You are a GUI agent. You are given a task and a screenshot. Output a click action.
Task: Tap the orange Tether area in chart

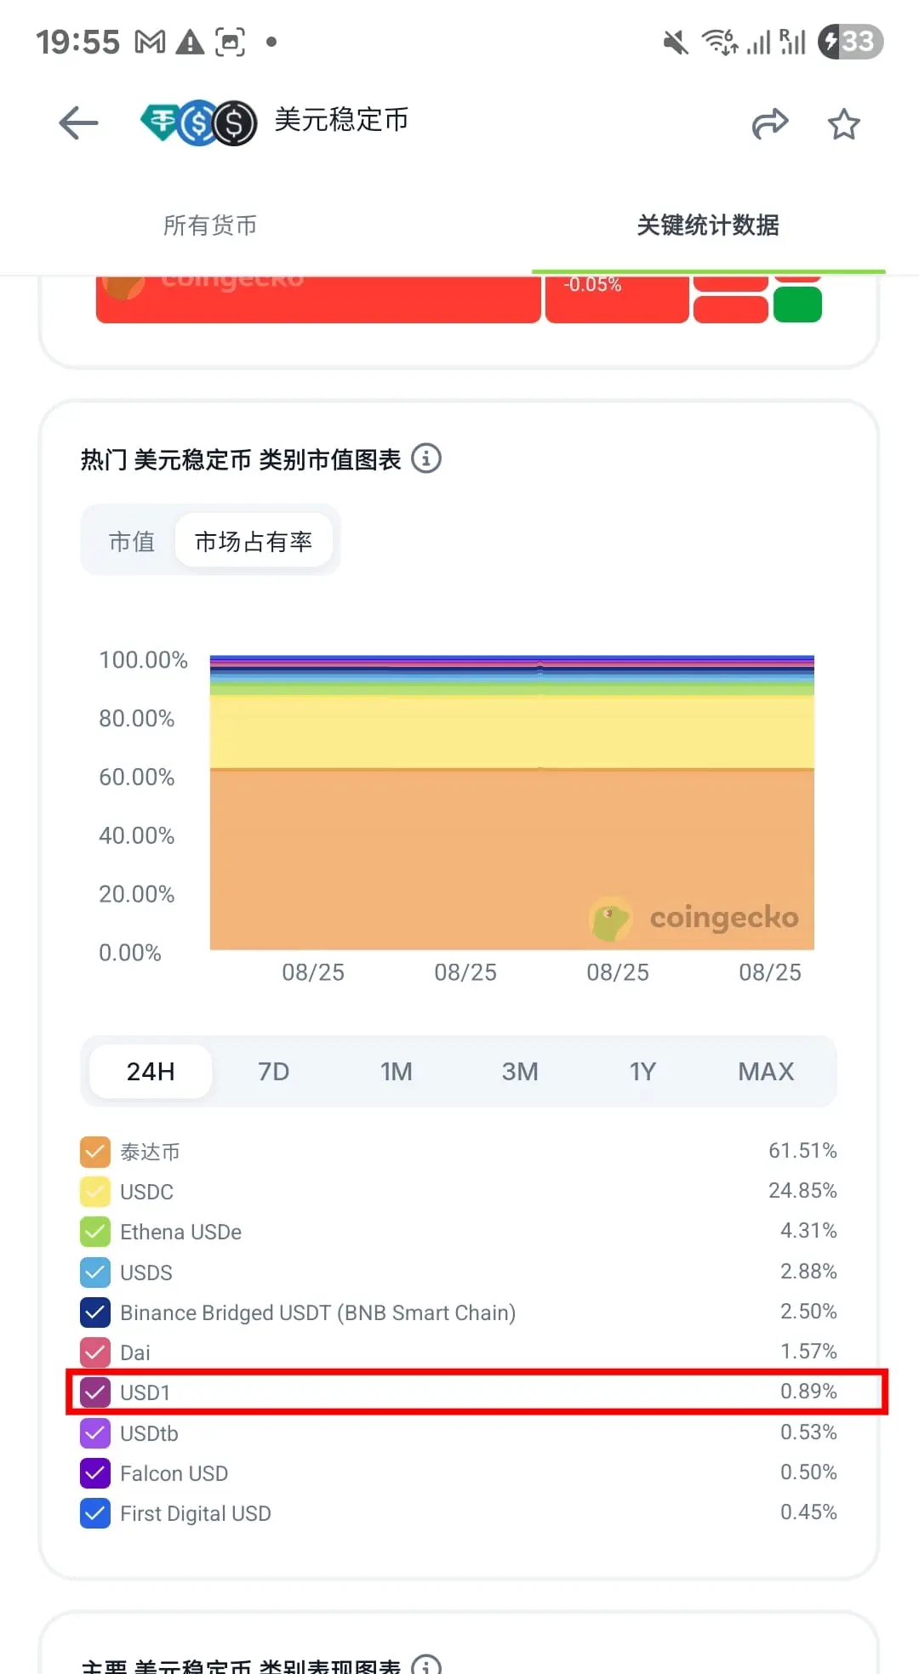pos(512,859)
